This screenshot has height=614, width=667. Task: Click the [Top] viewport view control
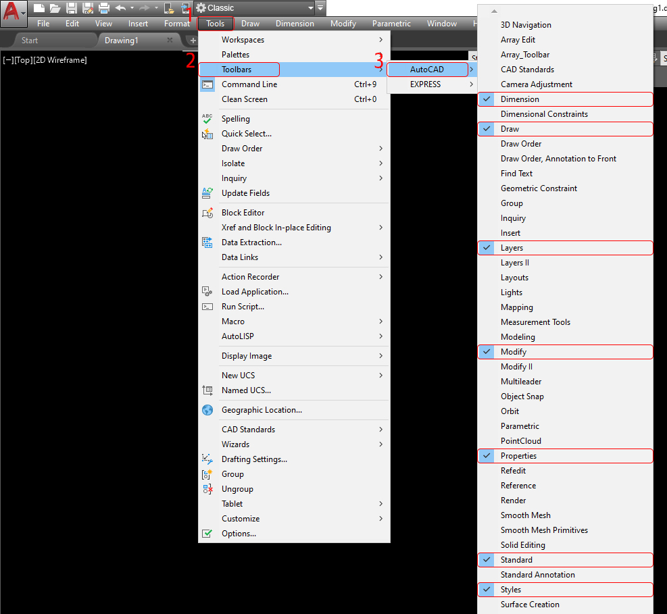(24, 60)
